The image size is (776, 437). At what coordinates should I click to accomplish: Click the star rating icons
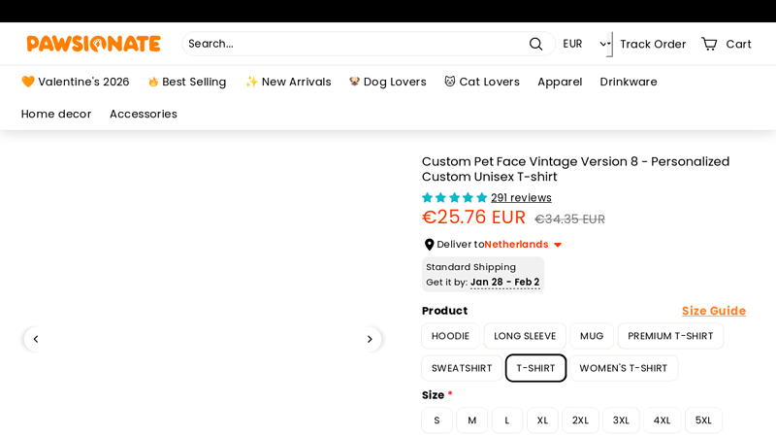454,198
